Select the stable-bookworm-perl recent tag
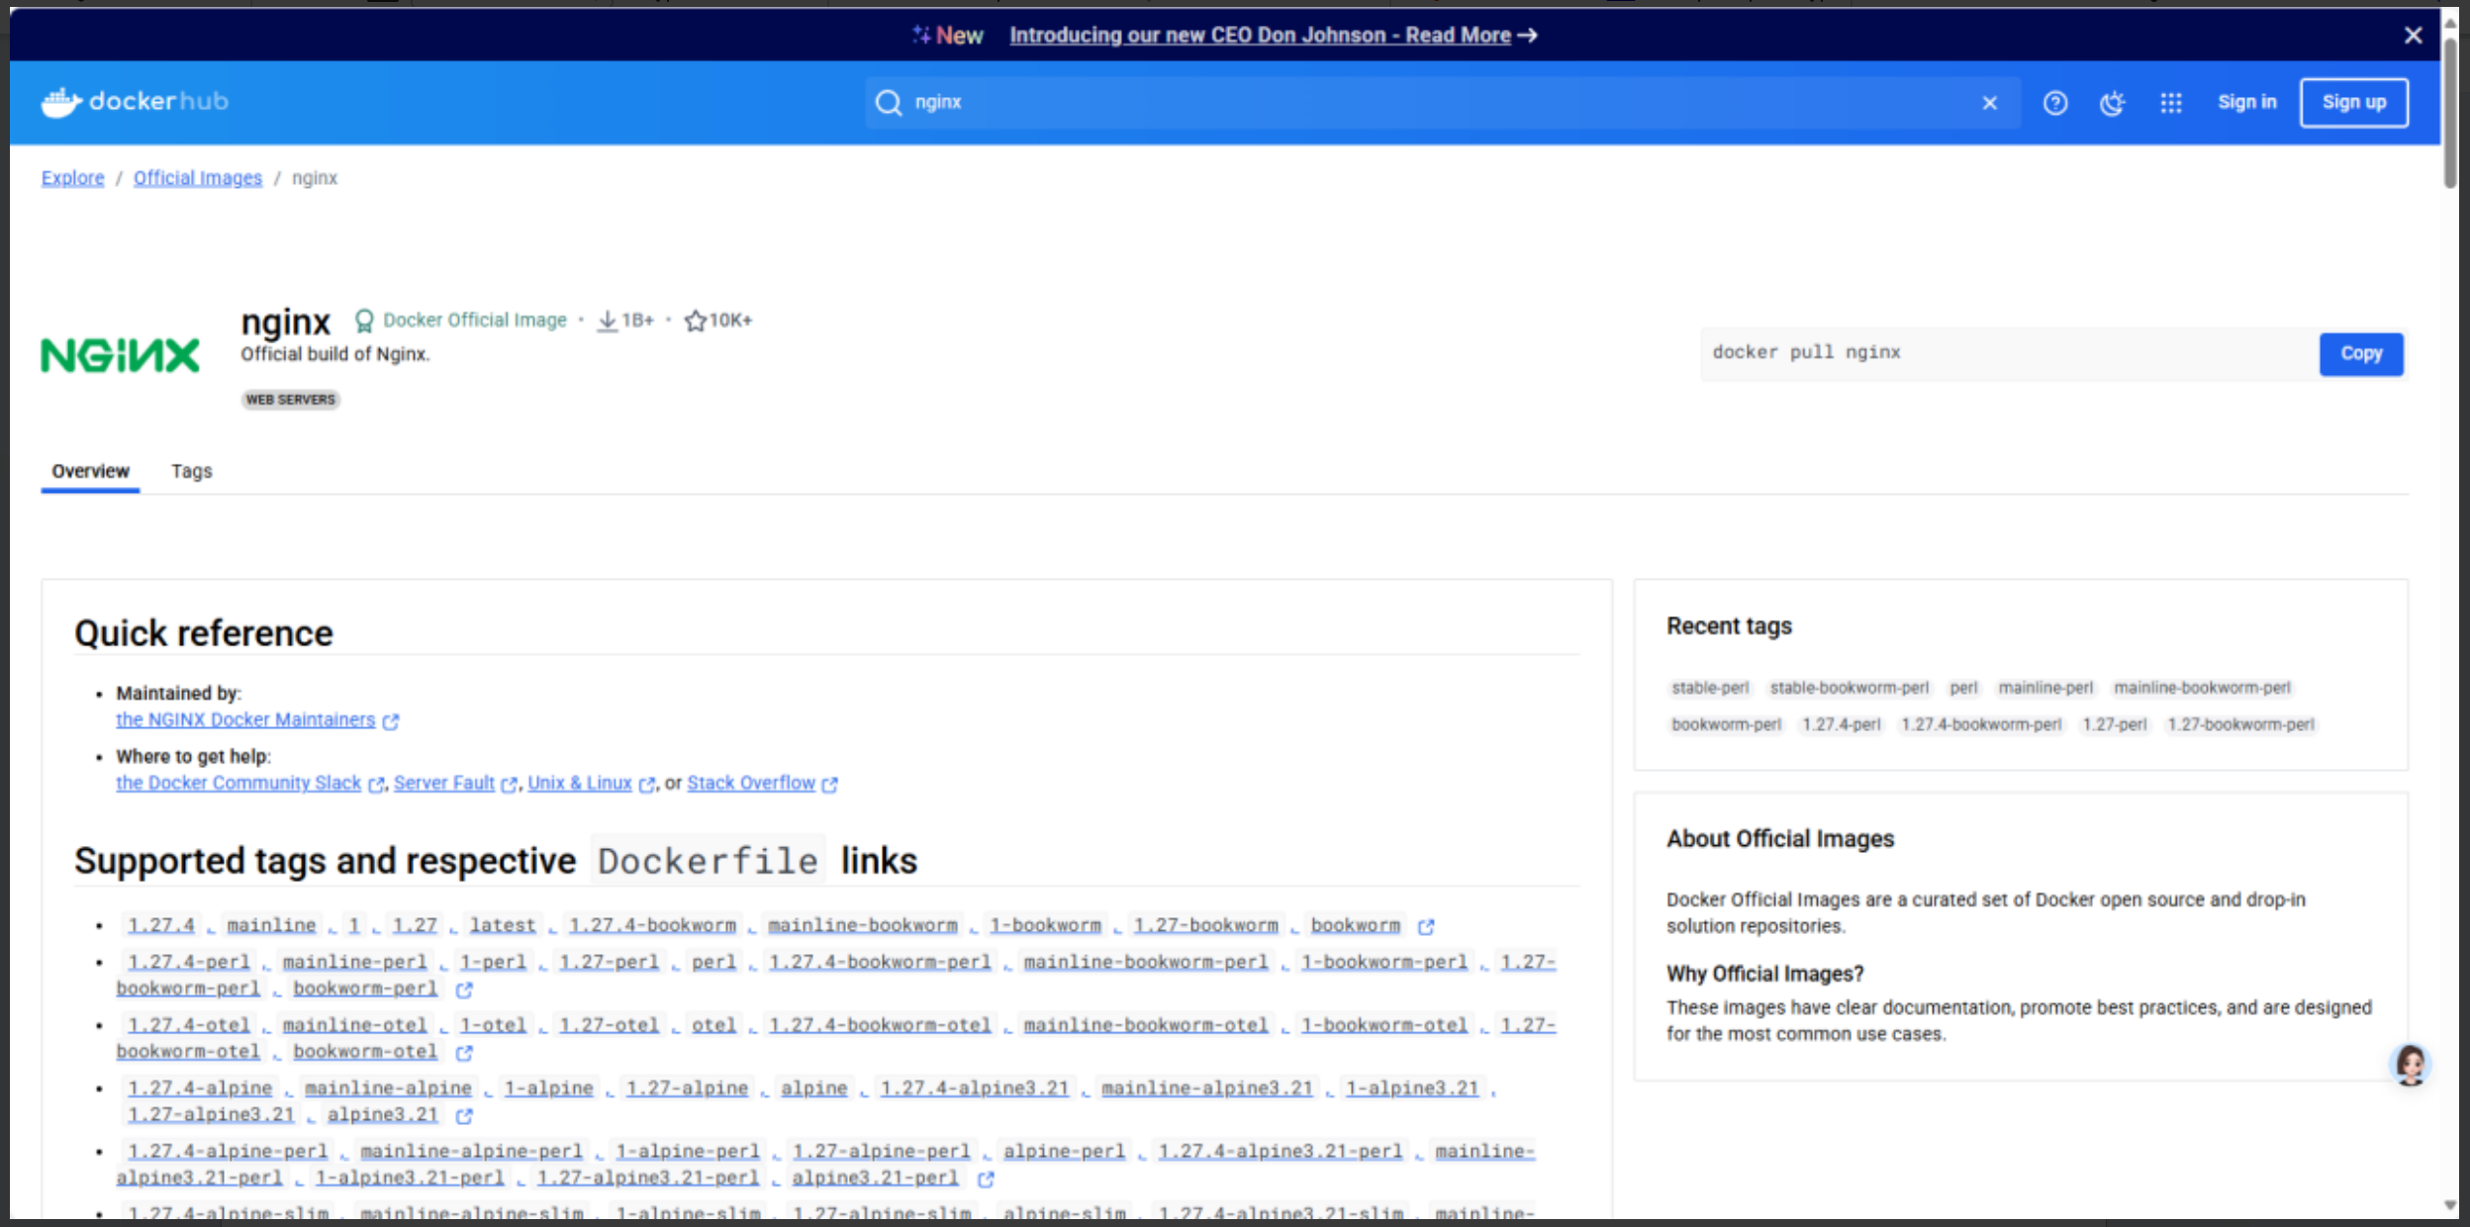2470x1227 pixels. click(x=1850, y=688)
